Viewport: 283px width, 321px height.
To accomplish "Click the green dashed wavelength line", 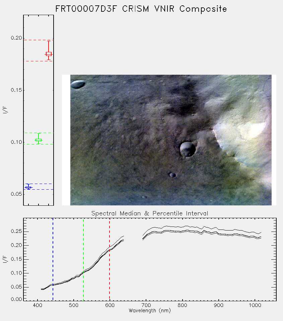I will point(83,259).
